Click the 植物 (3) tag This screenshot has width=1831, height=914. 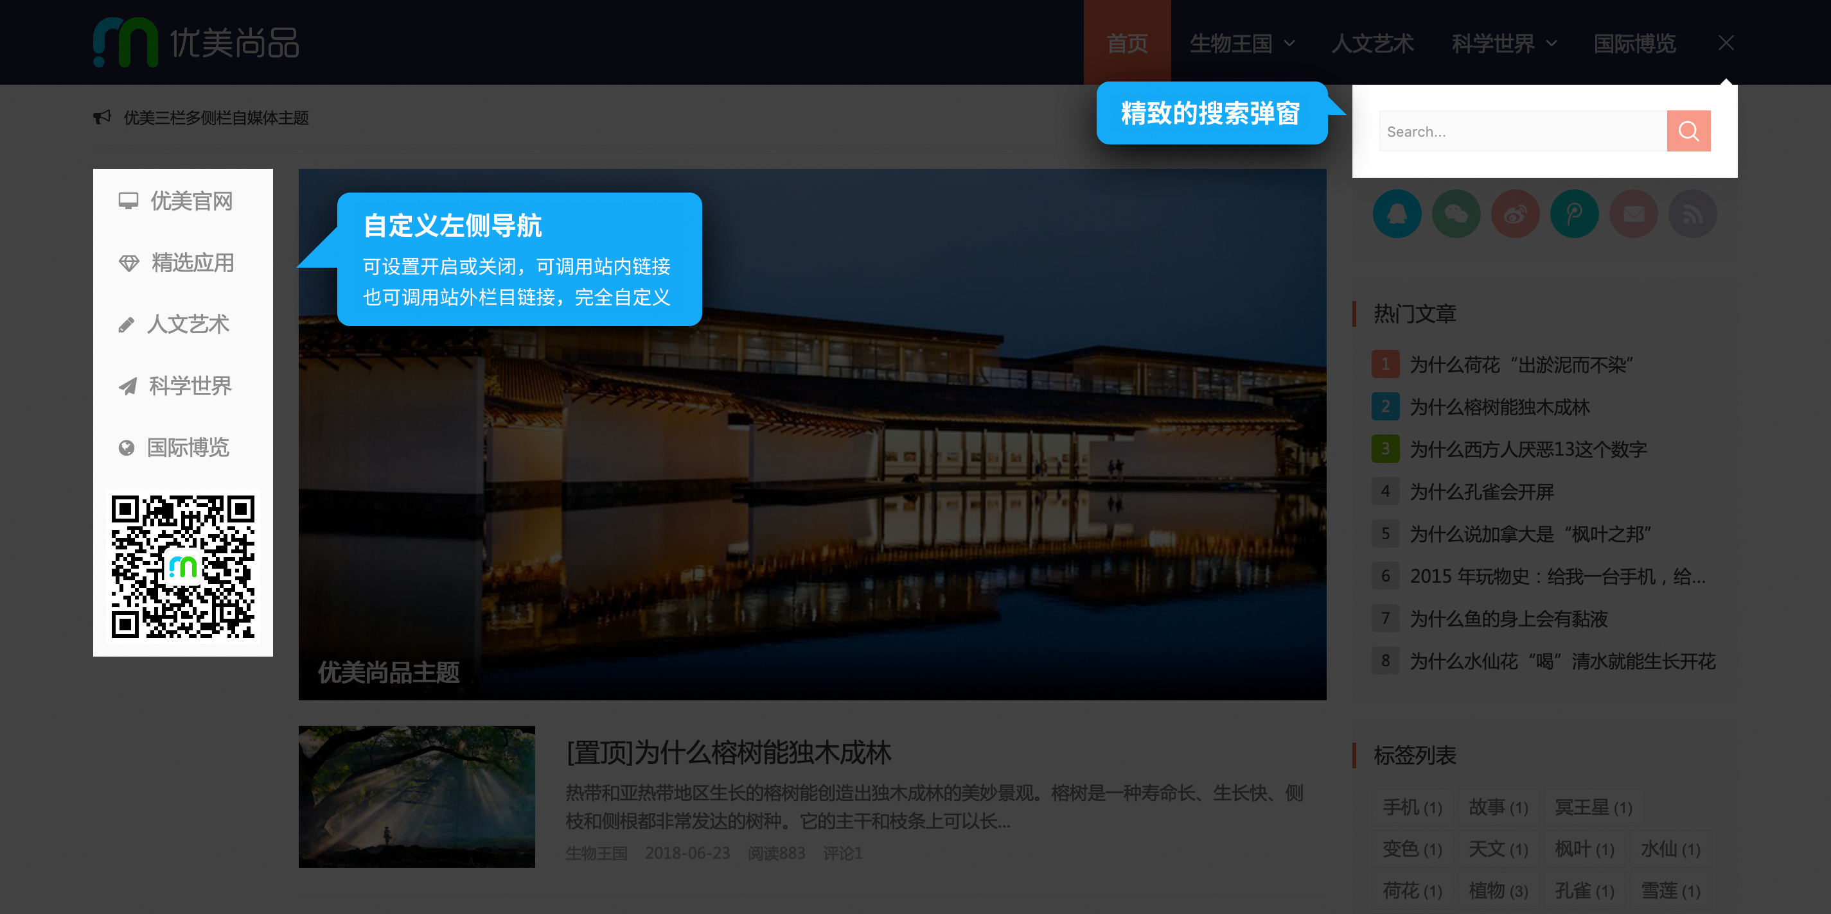click(1498, 890)
